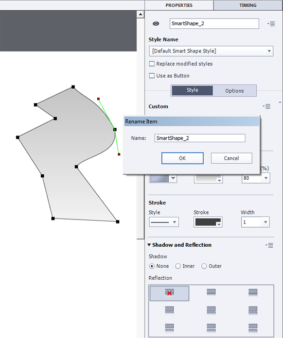Confirm rename with the OK button
The height and width of the screenshot is (338, 283).
182,158
